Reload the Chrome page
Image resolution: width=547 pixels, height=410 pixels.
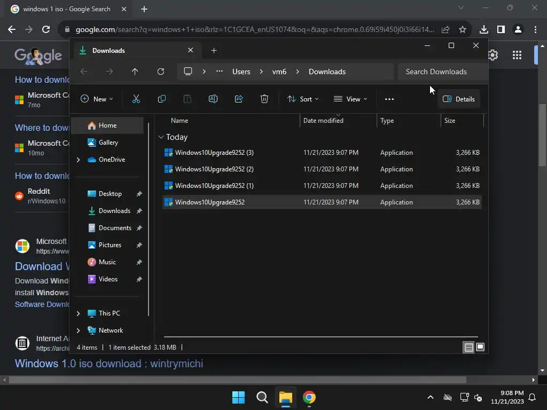pos(46,29)
